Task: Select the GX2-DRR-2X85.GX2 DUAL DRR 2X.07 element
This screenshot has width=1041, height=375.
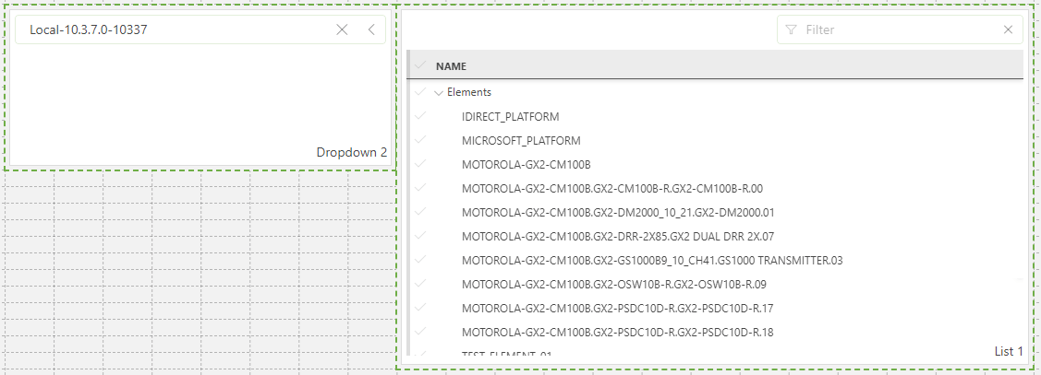Action: point(618,237)
